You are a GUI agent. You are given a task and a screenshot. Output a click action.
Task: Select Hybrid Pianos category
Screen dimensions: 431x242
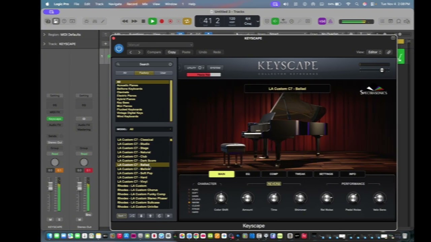point(126,99)
